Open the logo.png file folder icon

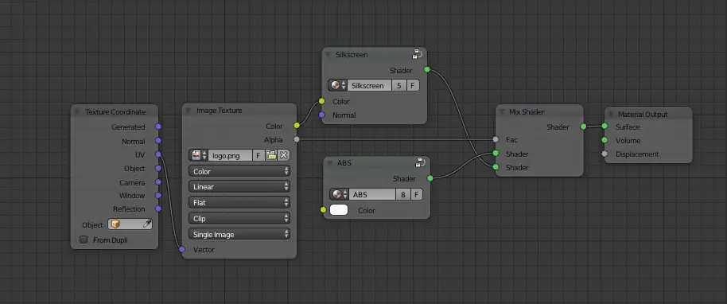point(272,155)
